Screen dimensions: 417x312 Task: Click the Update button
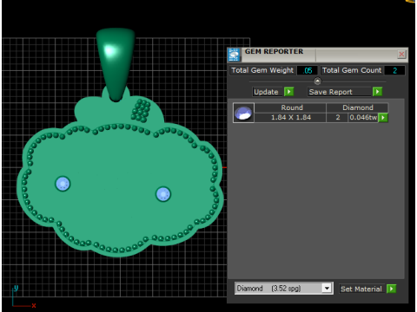[x=267, y=92]
